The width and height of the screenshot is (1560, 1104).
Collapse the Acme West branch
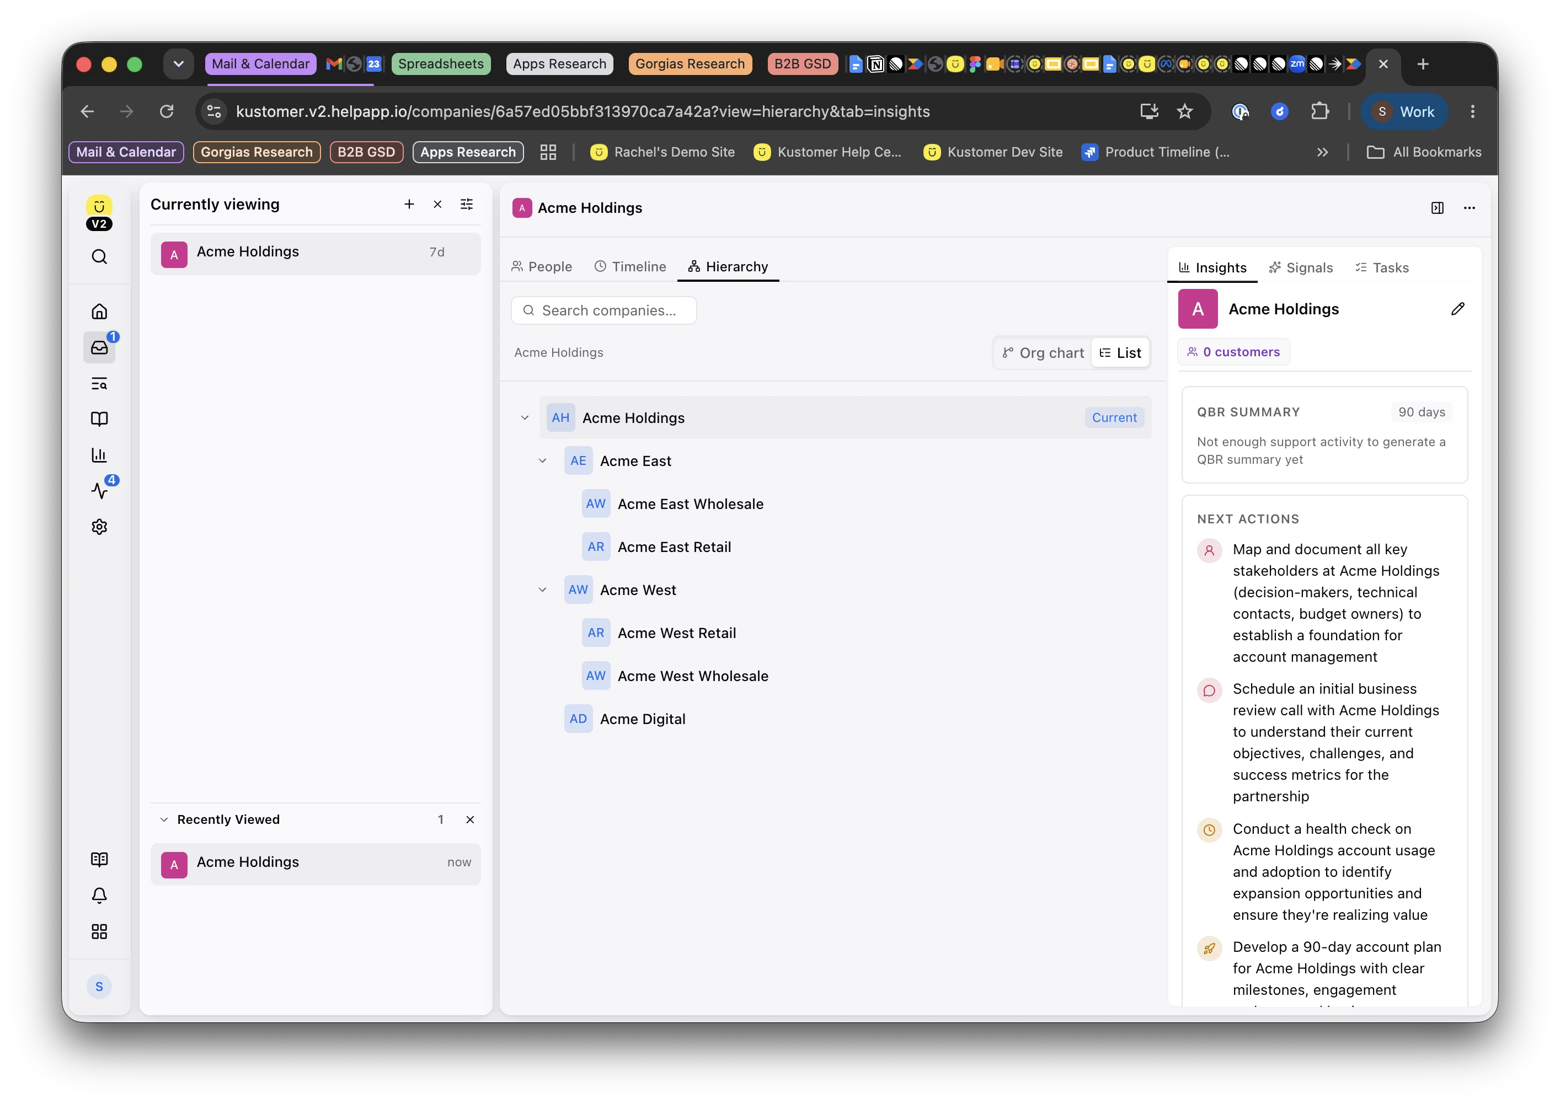click(x=543, y=590)
